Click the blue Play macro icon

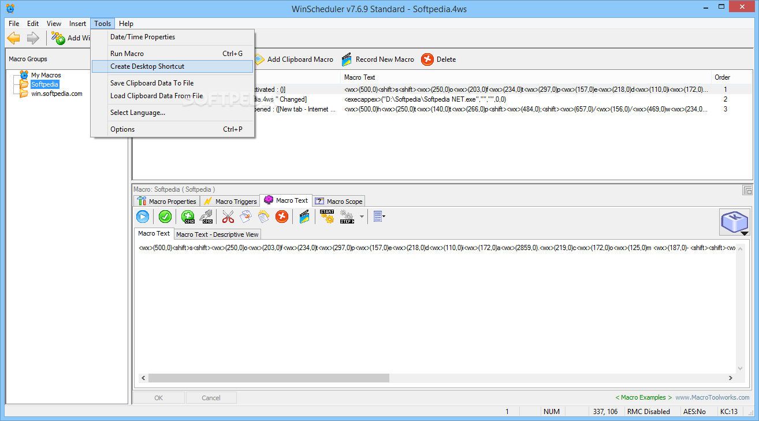143,217
